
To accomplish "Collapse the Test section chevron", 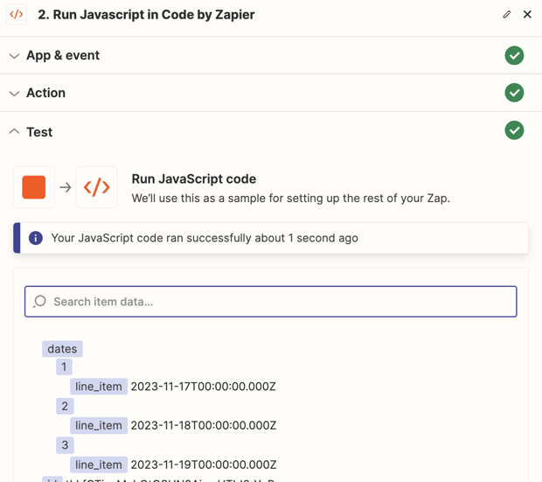I will pos(14,131).
